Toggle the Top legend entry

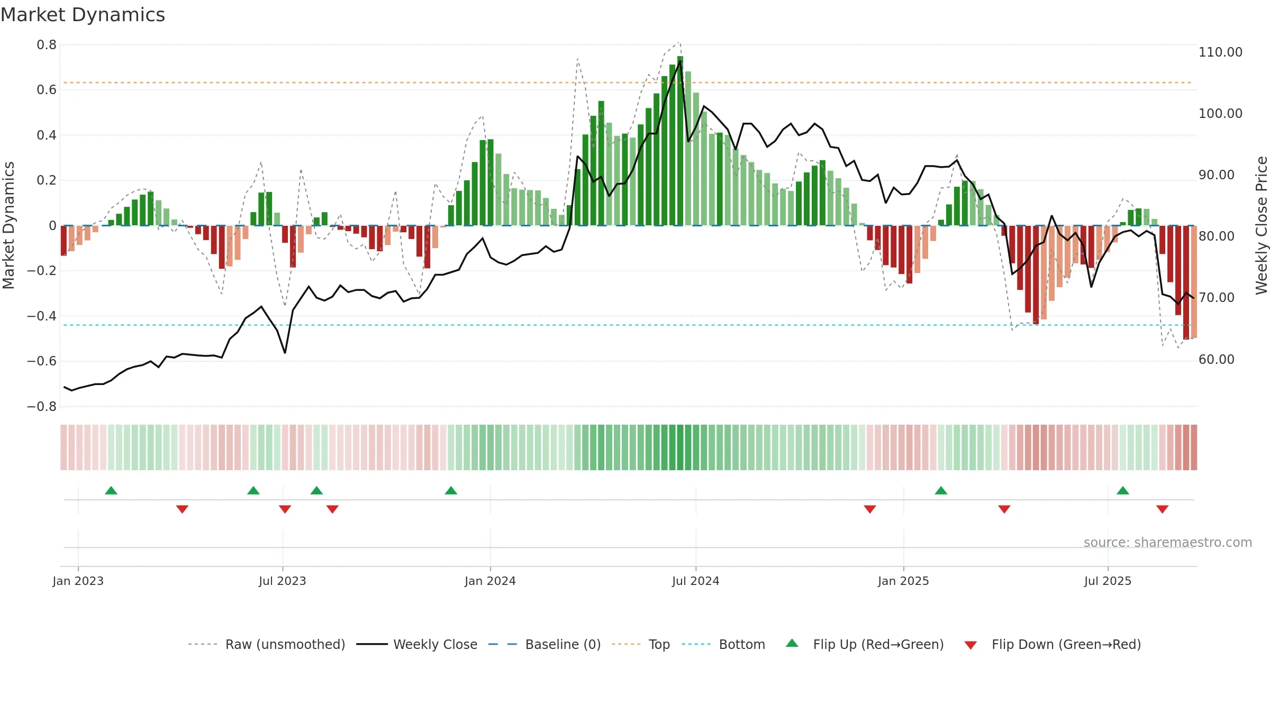tap(641, 644)
